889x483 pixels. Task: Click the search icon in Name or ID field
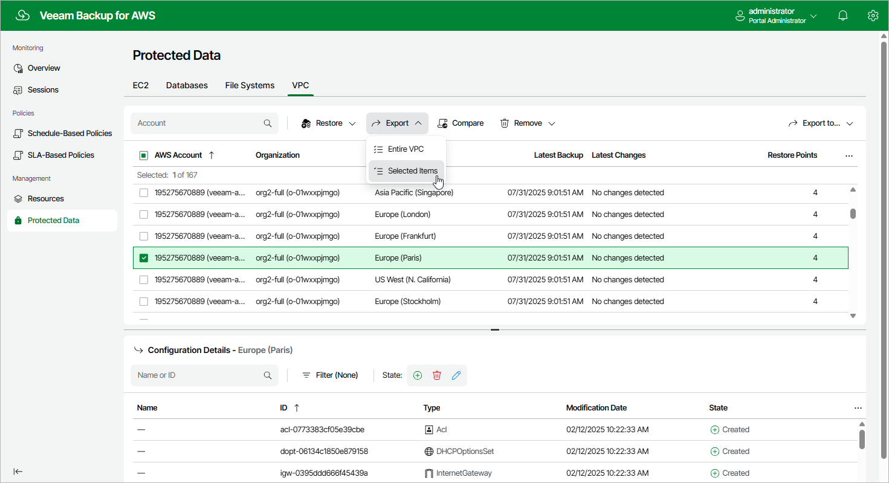click(x=268, y=375)
